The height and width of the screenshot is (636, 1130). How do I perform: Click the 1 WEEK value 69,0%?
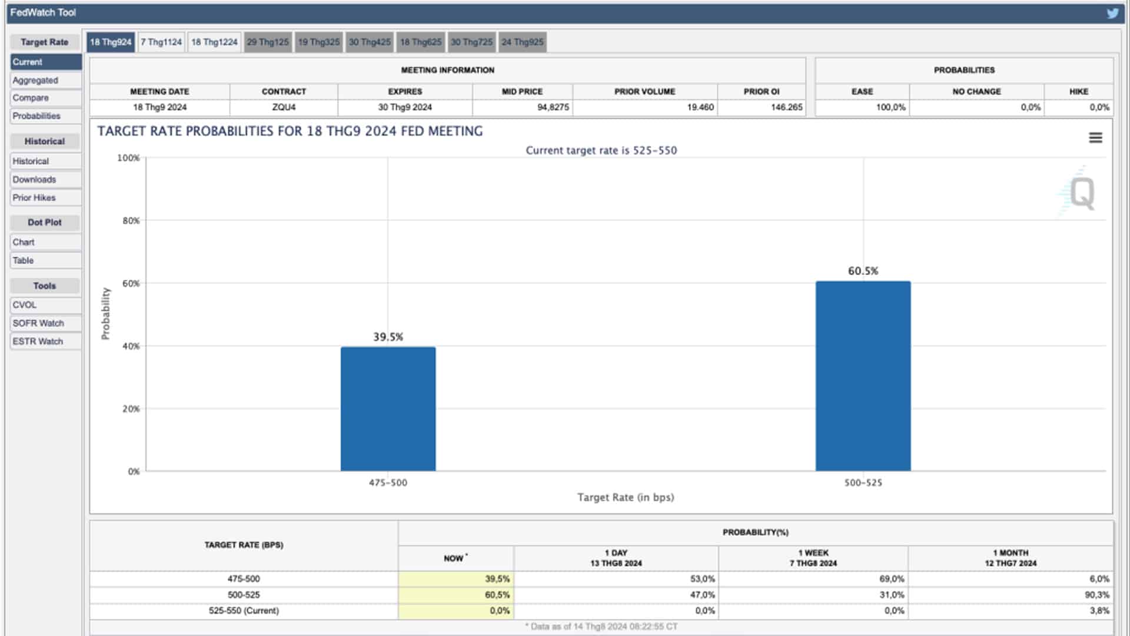(x=892, y=579)
